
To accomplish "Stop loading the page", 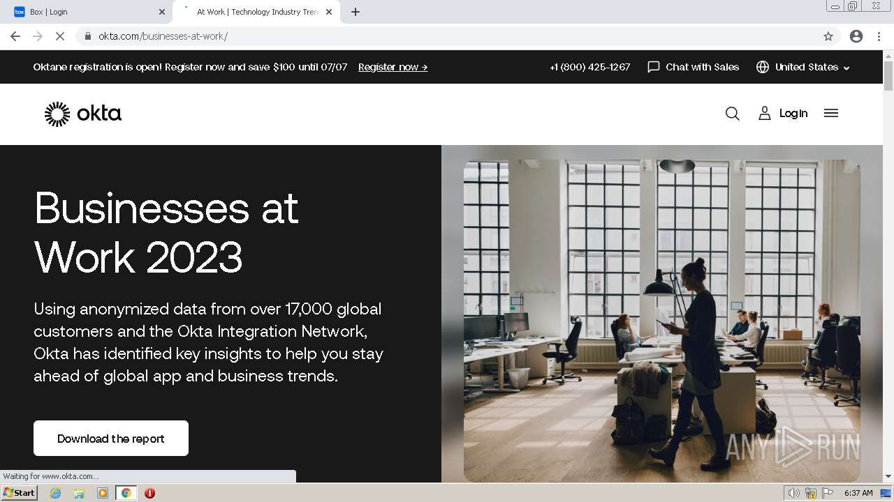I will click(x=60, y=36).
